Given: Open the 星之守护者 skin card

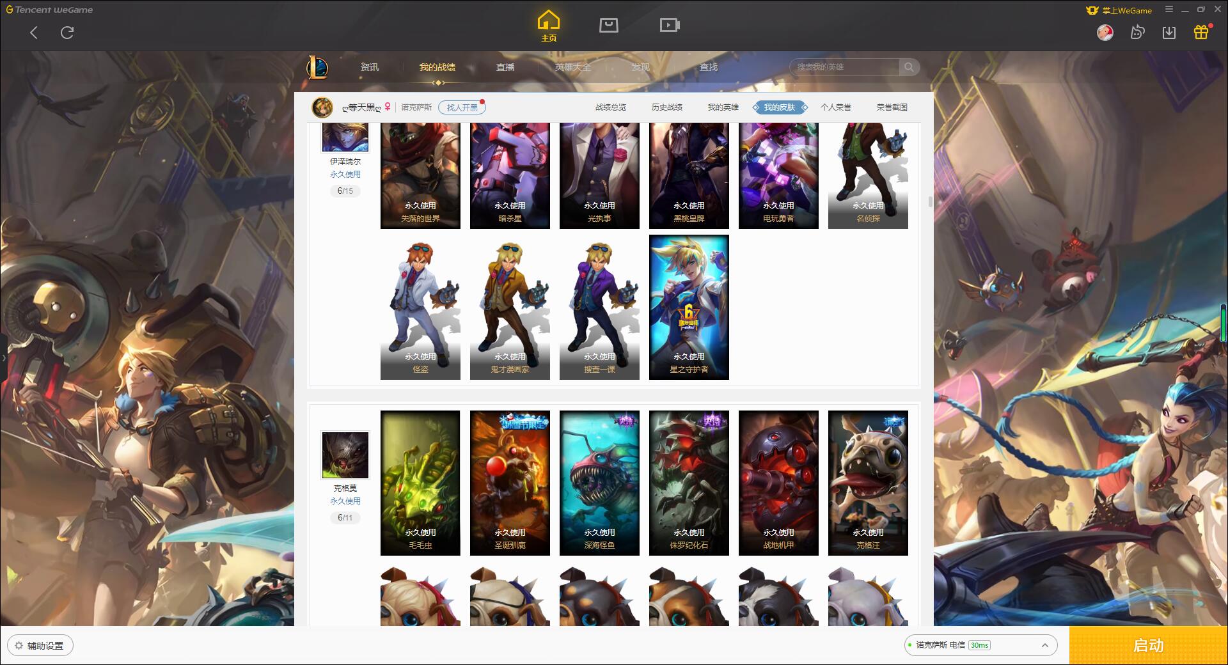Looking at the screenshot, I should pyautogui.click(x=689, y=307).
